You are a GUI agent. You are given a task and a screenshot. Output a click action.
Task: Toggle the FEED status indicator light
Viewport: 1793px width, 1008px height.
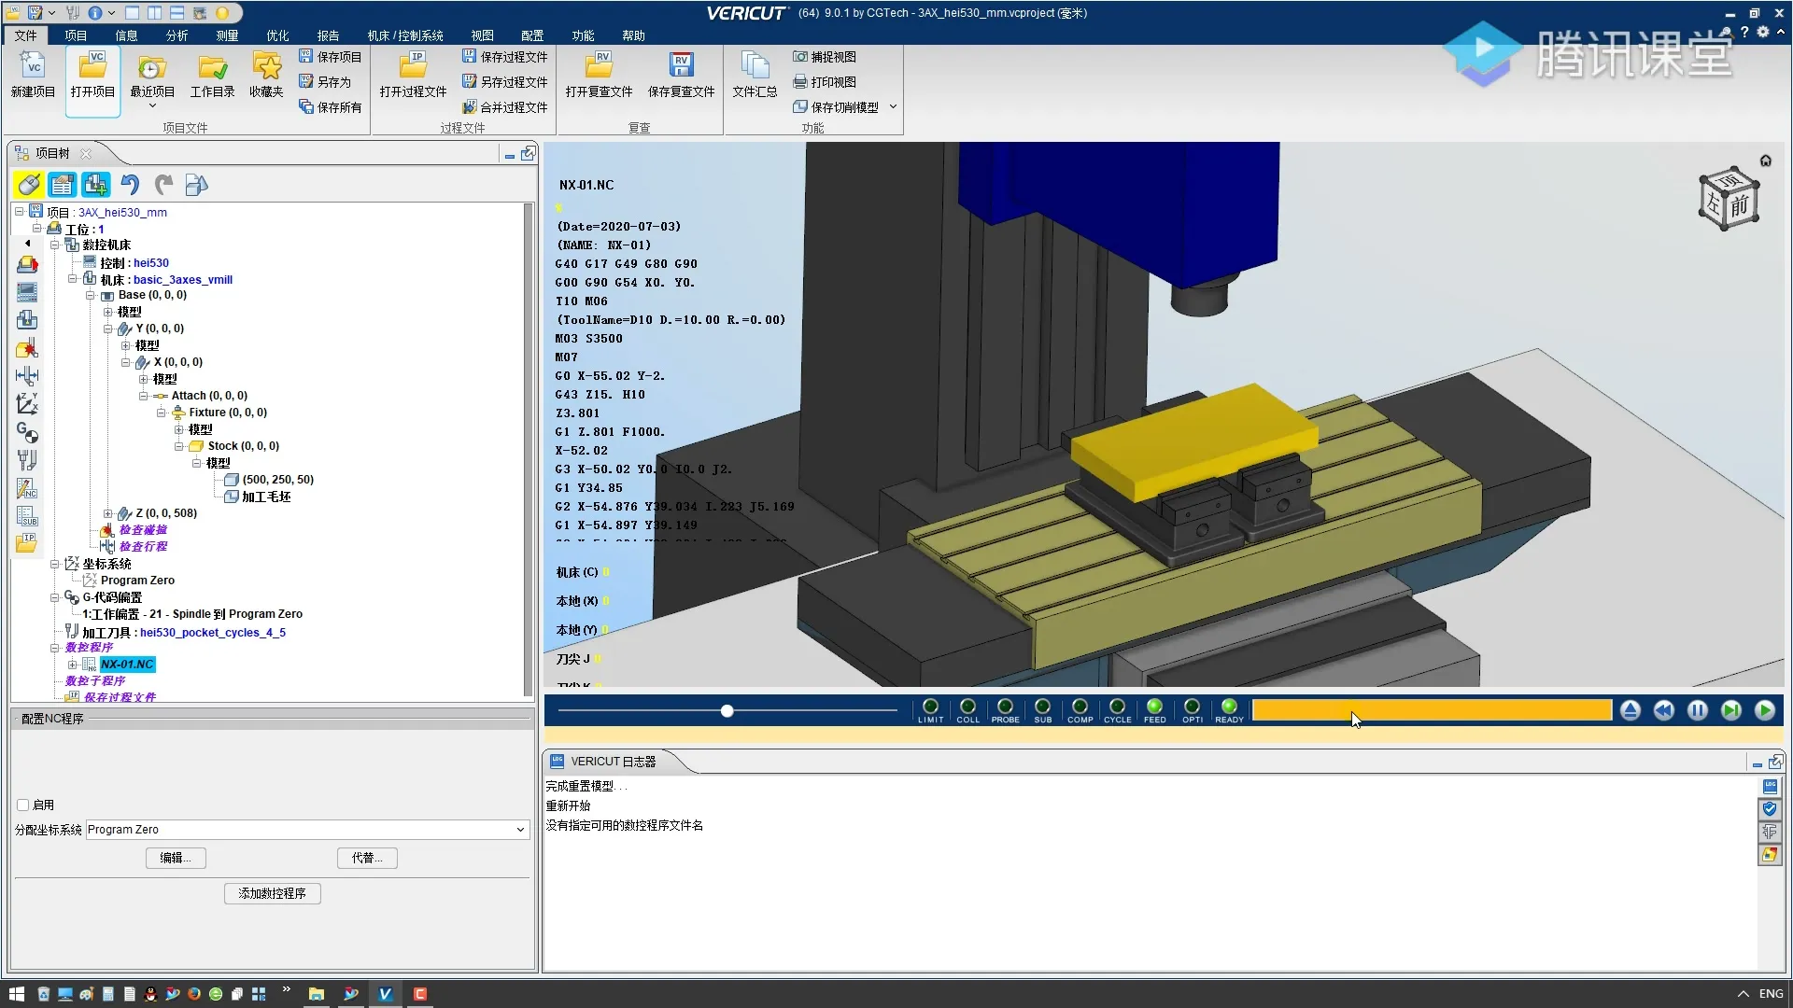pyautogui.click(x=1154, y=707)
